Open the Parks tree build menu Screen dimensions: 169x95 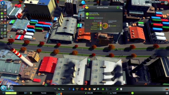pos(103,89)
